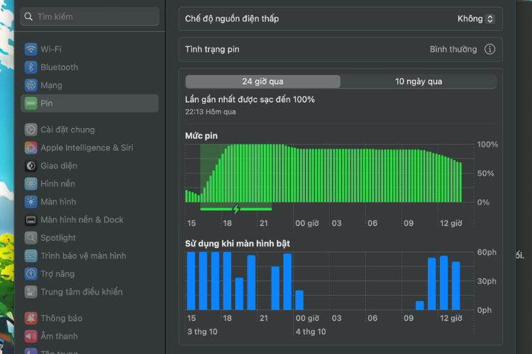Click the charging bolt icon under chart
The image size is (532, 354).
click(x=236, y=209)
